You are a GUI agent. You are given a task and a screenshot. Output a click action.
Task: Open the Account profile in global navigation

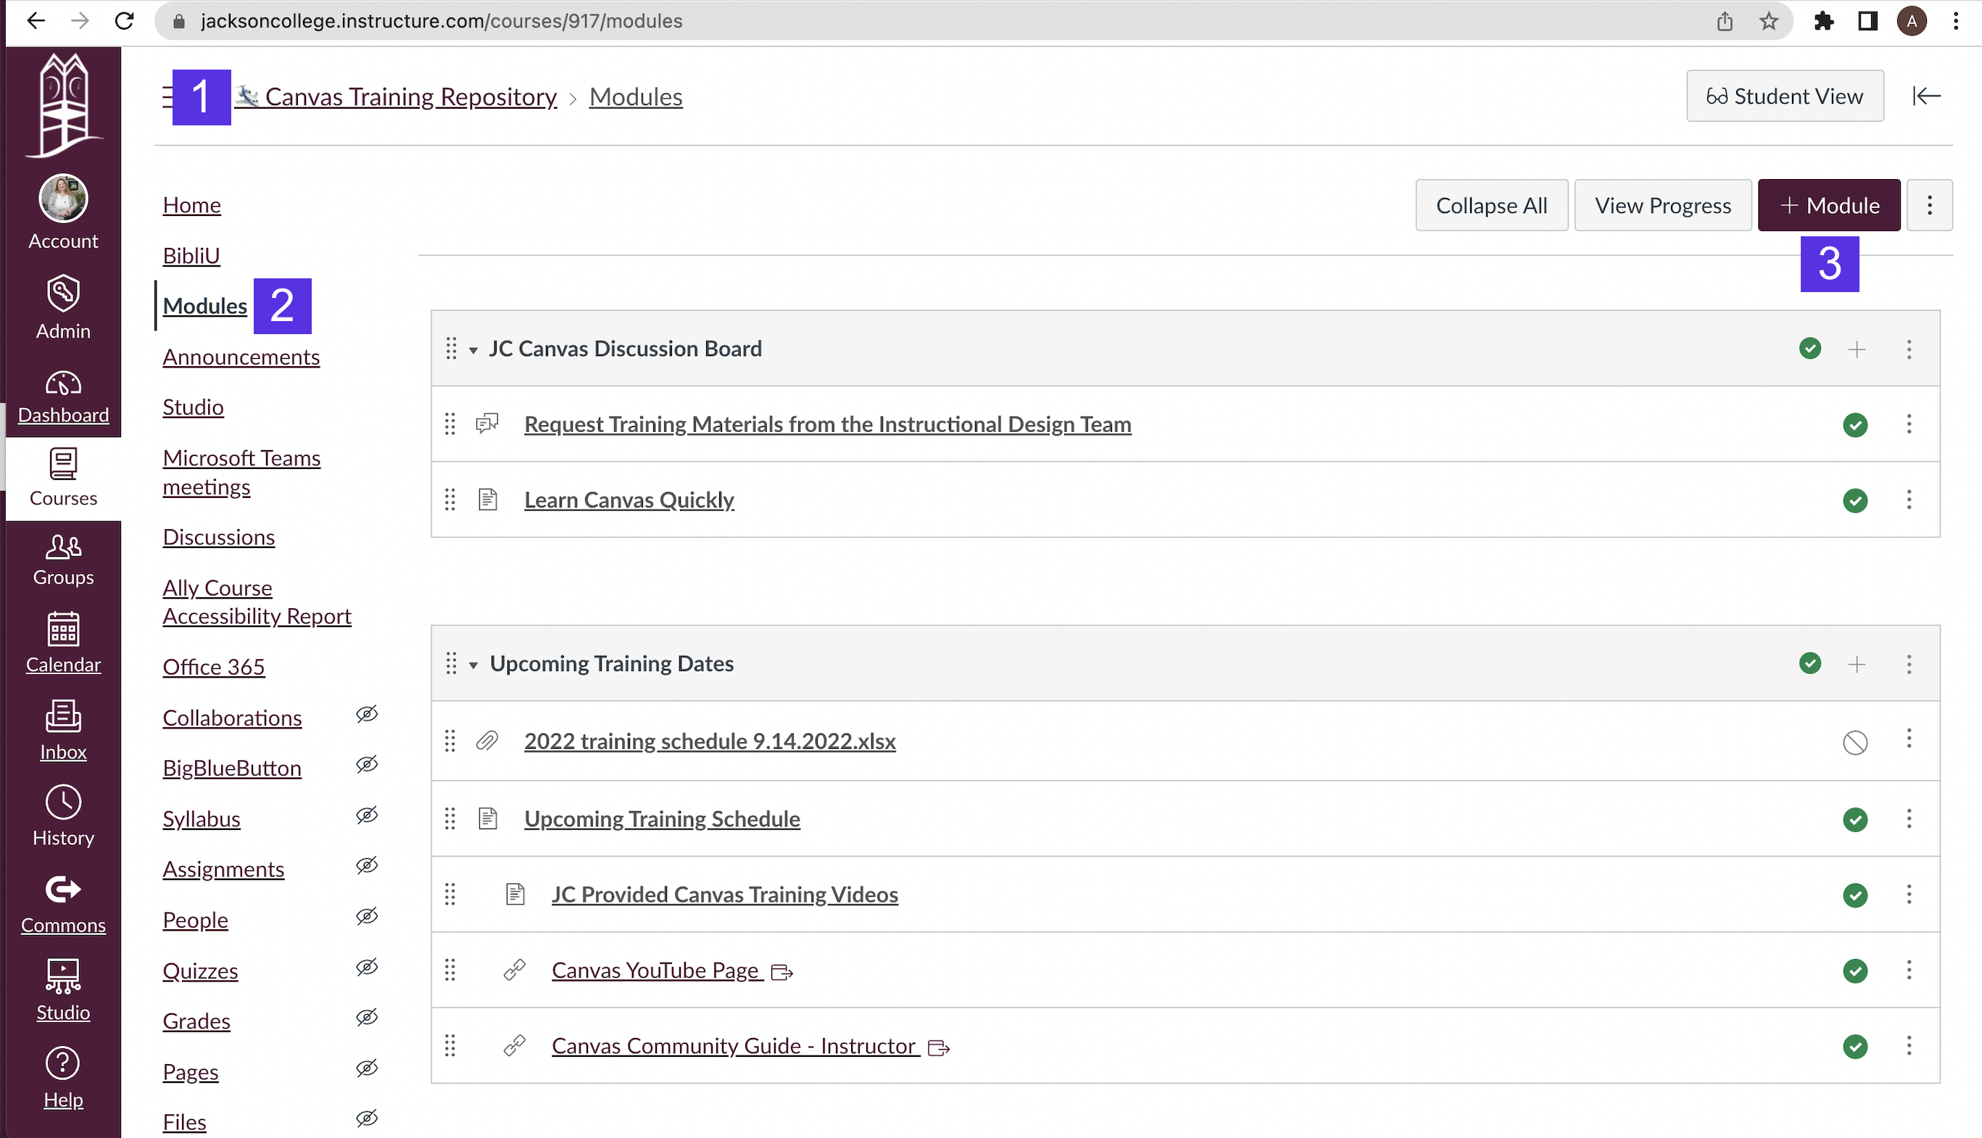tap(63, 212)
